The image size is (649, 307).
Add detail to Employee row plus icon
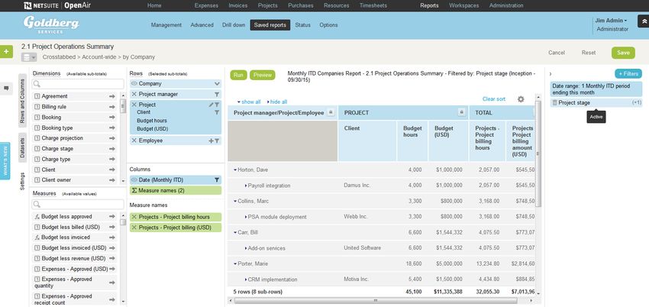coord(211,141)
